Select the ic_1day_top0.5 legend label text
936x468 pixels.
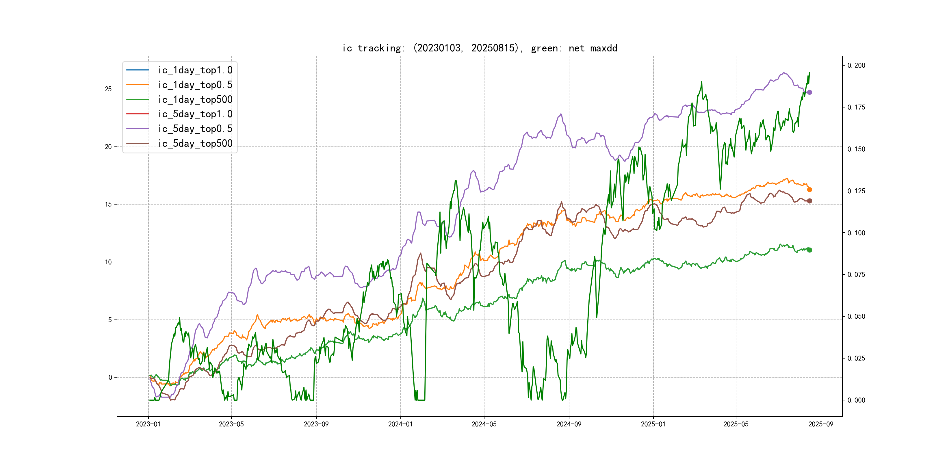(195, 85)
